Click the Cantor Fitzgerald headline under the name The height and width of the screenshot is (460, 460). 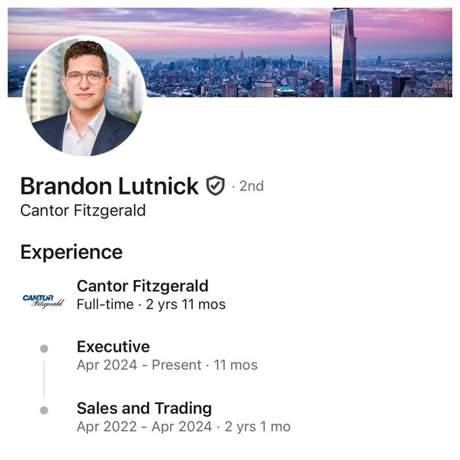click(x=83, y=211)
